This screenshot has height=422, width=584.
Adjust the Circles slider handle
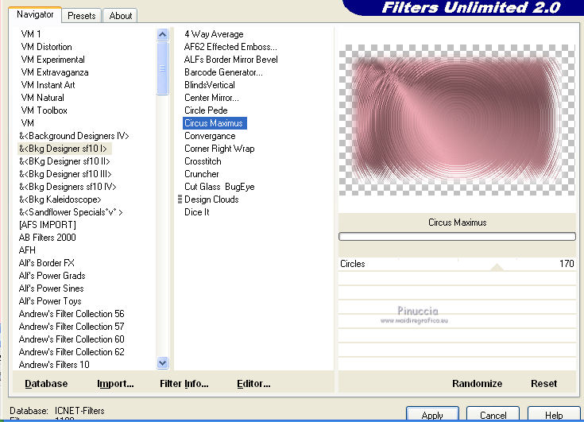coord(497,267)
